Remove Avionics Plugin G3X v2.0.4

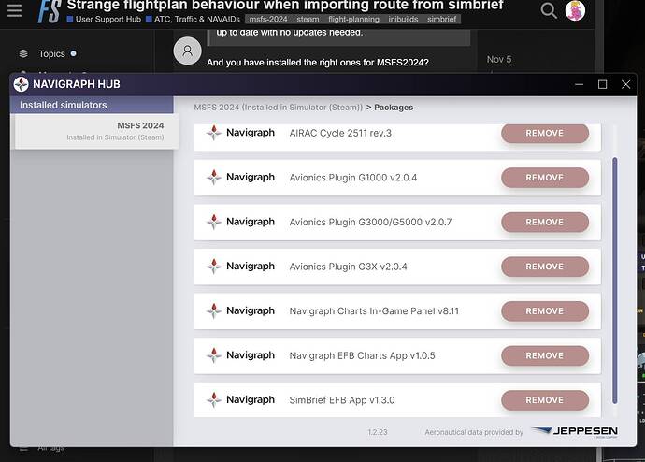pyautogui.click(x=545, y=267)
